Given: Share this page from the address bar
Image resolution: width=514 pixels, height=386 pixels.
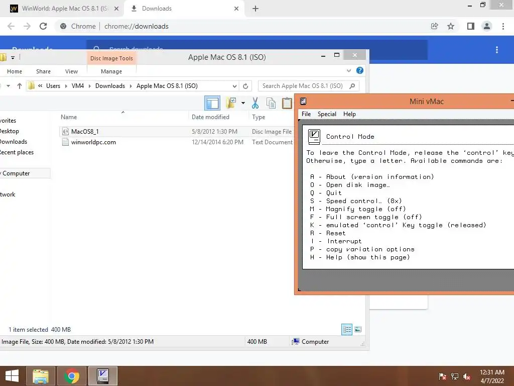Looking at the screenshot, I should 434,26.
